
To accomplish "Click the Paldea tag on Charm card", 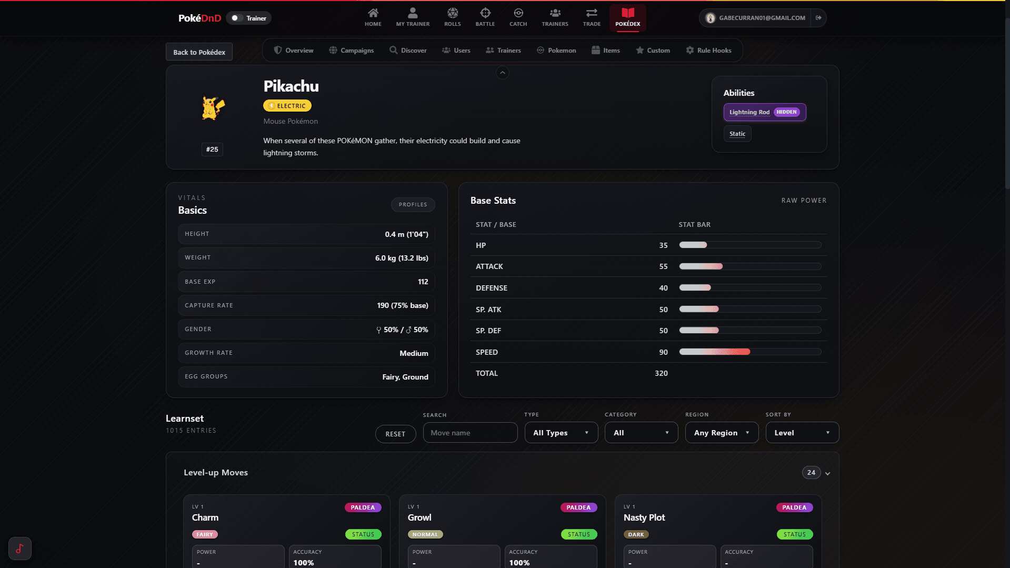I will tap(363, 507).
